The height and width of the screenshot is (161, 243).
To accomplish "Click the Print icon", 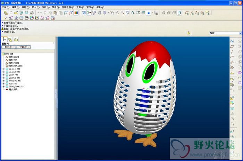I will pyautogui.click(x=32, y=13).
